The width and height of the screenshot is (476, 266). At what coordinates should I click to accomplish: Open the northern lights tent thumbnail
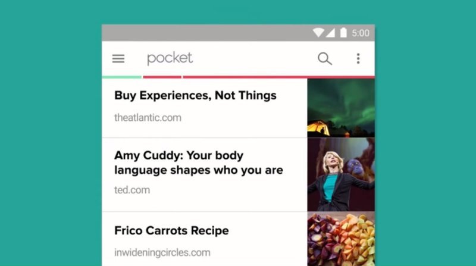coord(341,108)
